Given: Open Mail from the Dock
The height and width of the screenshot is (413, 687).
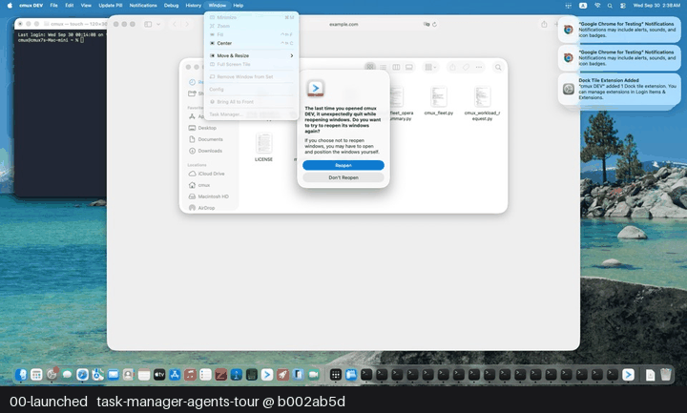Looking at the screenshot, I should (x=113, y=375).
